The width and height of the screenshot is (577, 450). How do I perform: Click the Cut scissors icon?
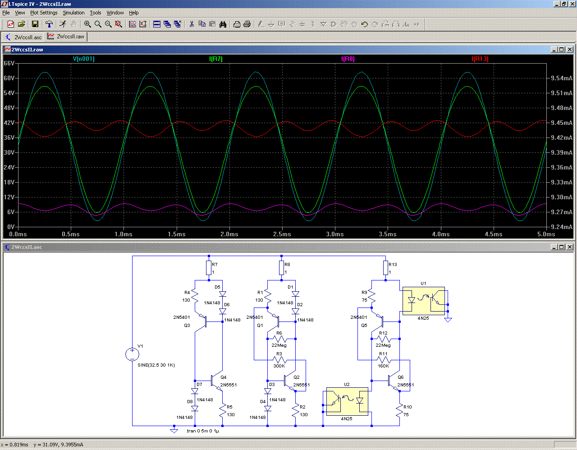click(x=192, y=24)
